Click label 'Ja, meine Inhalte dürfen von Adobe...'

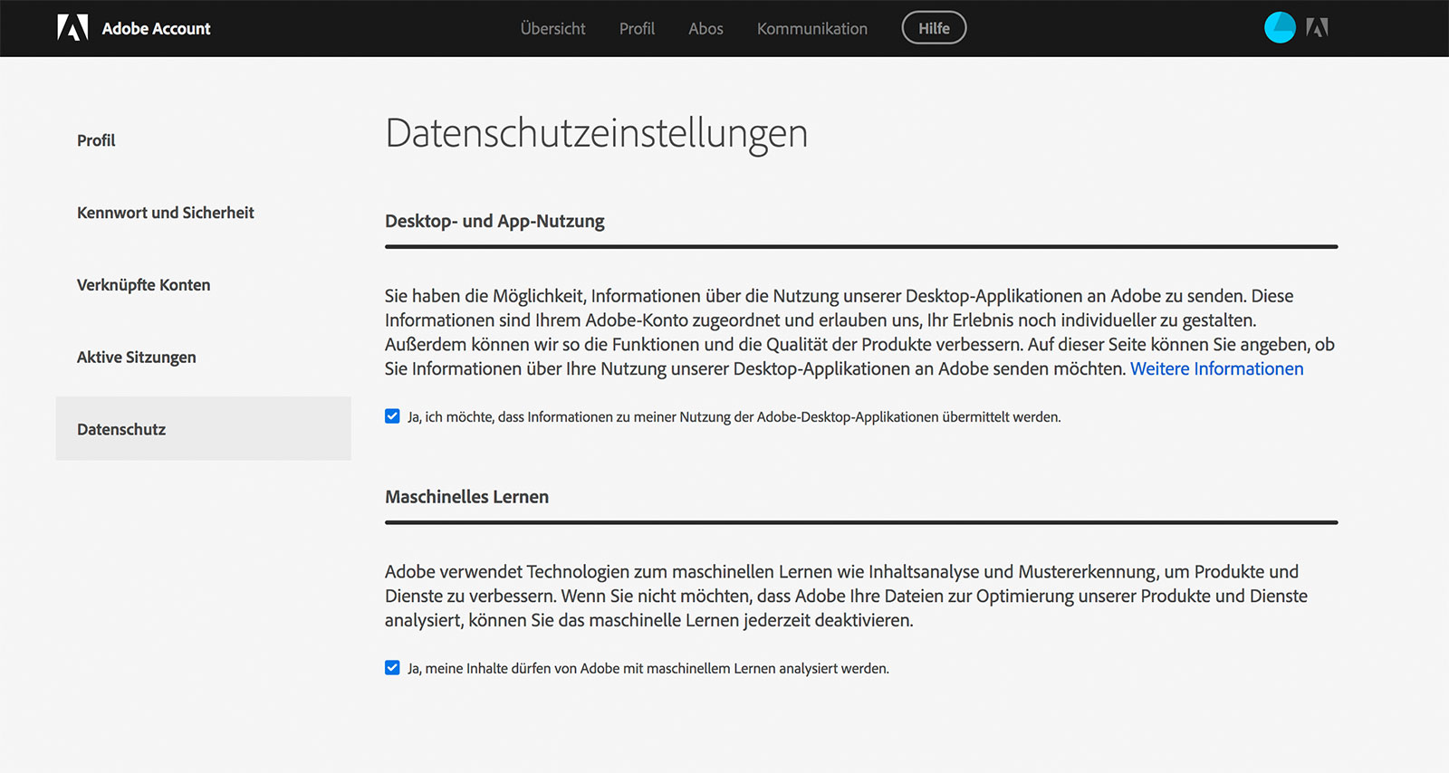(648, 669)
